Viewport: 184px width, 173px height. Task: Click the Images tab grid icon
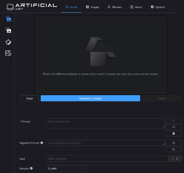pyautogui.click(x=87, y=7)
